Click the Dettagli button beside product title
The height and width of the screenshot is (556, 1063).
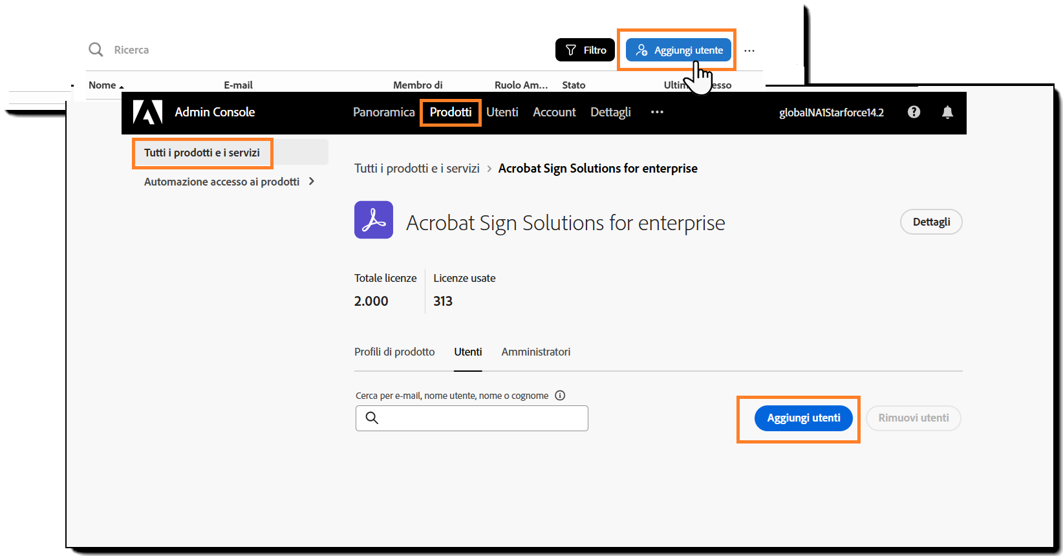point(931,222)
